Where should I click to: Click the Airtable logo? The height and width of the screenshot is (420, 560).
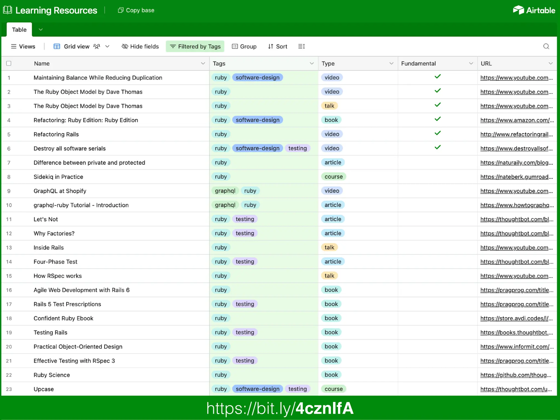[x=534, y=10]
